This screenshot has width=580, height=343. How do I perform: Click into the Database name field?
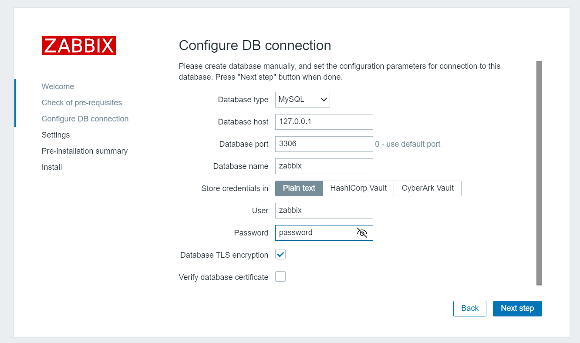point(324,166)
